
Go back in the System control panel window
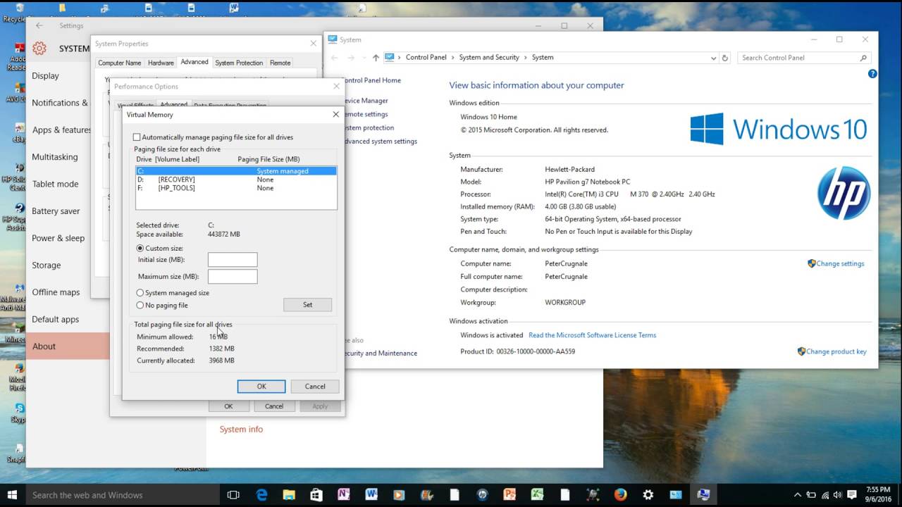pos(335,58)
